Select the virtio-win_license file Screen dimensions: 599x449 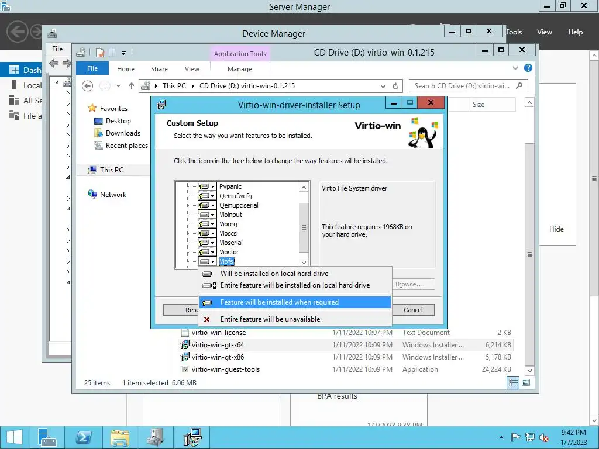click(219, 333)
